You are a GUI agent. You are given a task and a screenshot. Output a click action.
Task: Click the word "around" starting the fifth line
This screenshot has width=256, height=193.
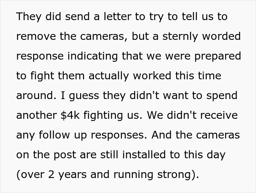pyautogui.click(x=34, y=96)
